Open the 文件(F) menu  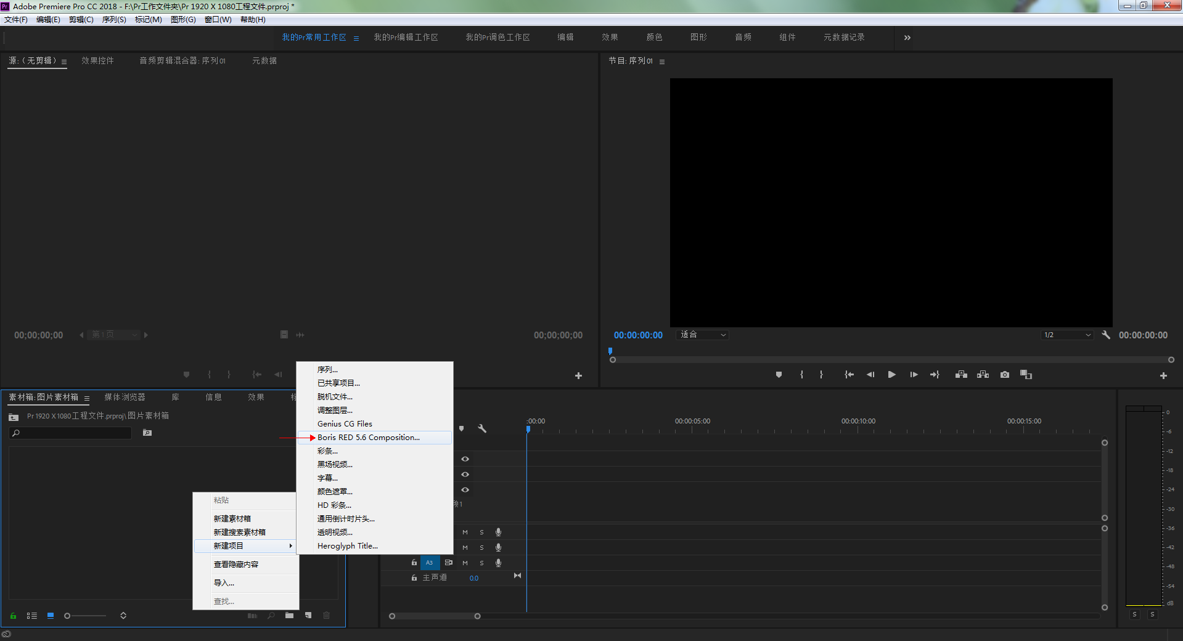16,20
